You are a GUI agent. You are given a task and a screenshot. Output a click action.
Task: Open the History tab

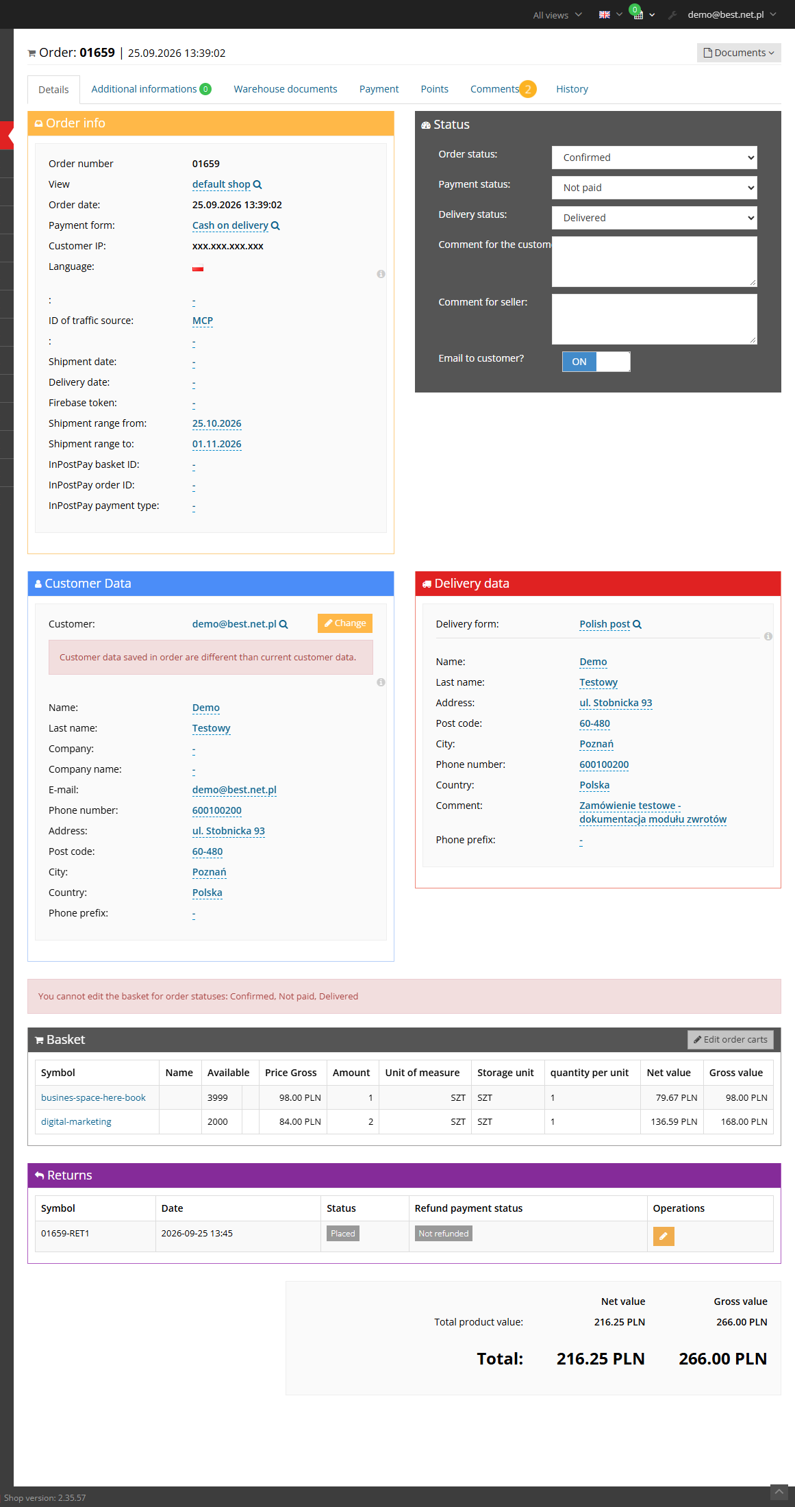click(x=572, y=89)
